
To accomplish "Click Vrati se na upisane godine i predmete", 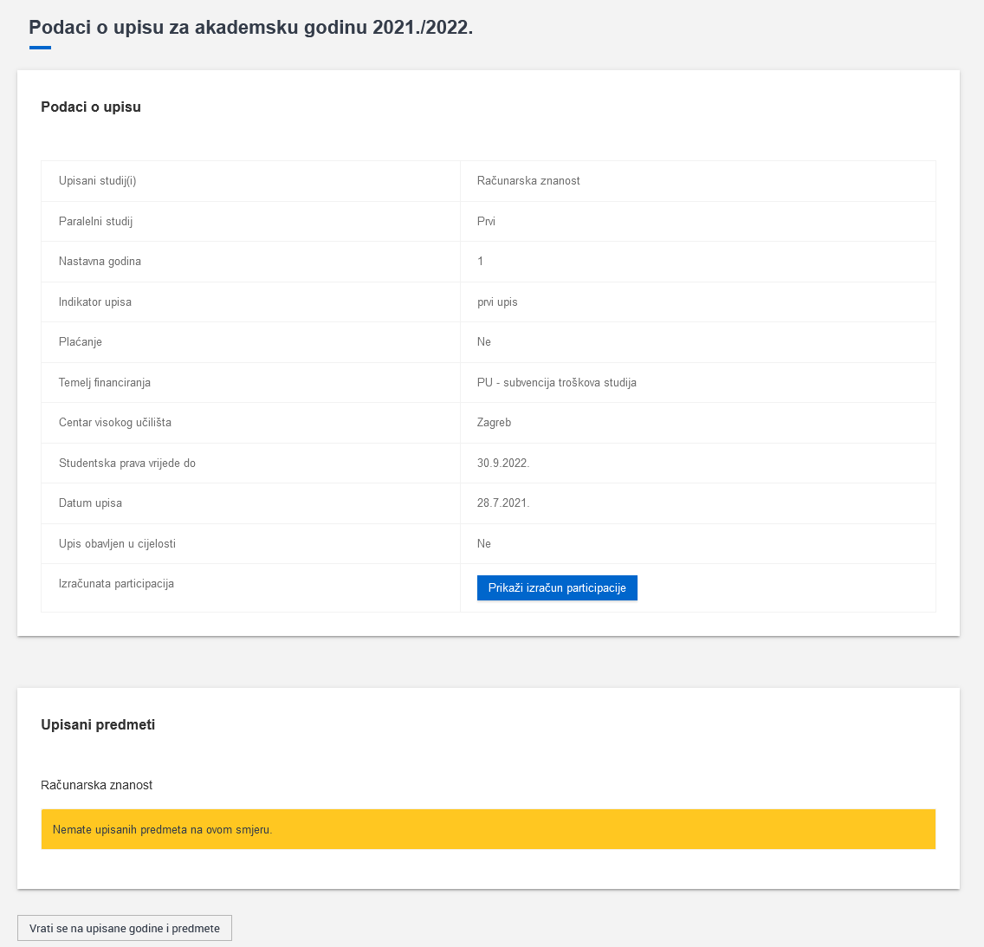I will click(124, 928).
